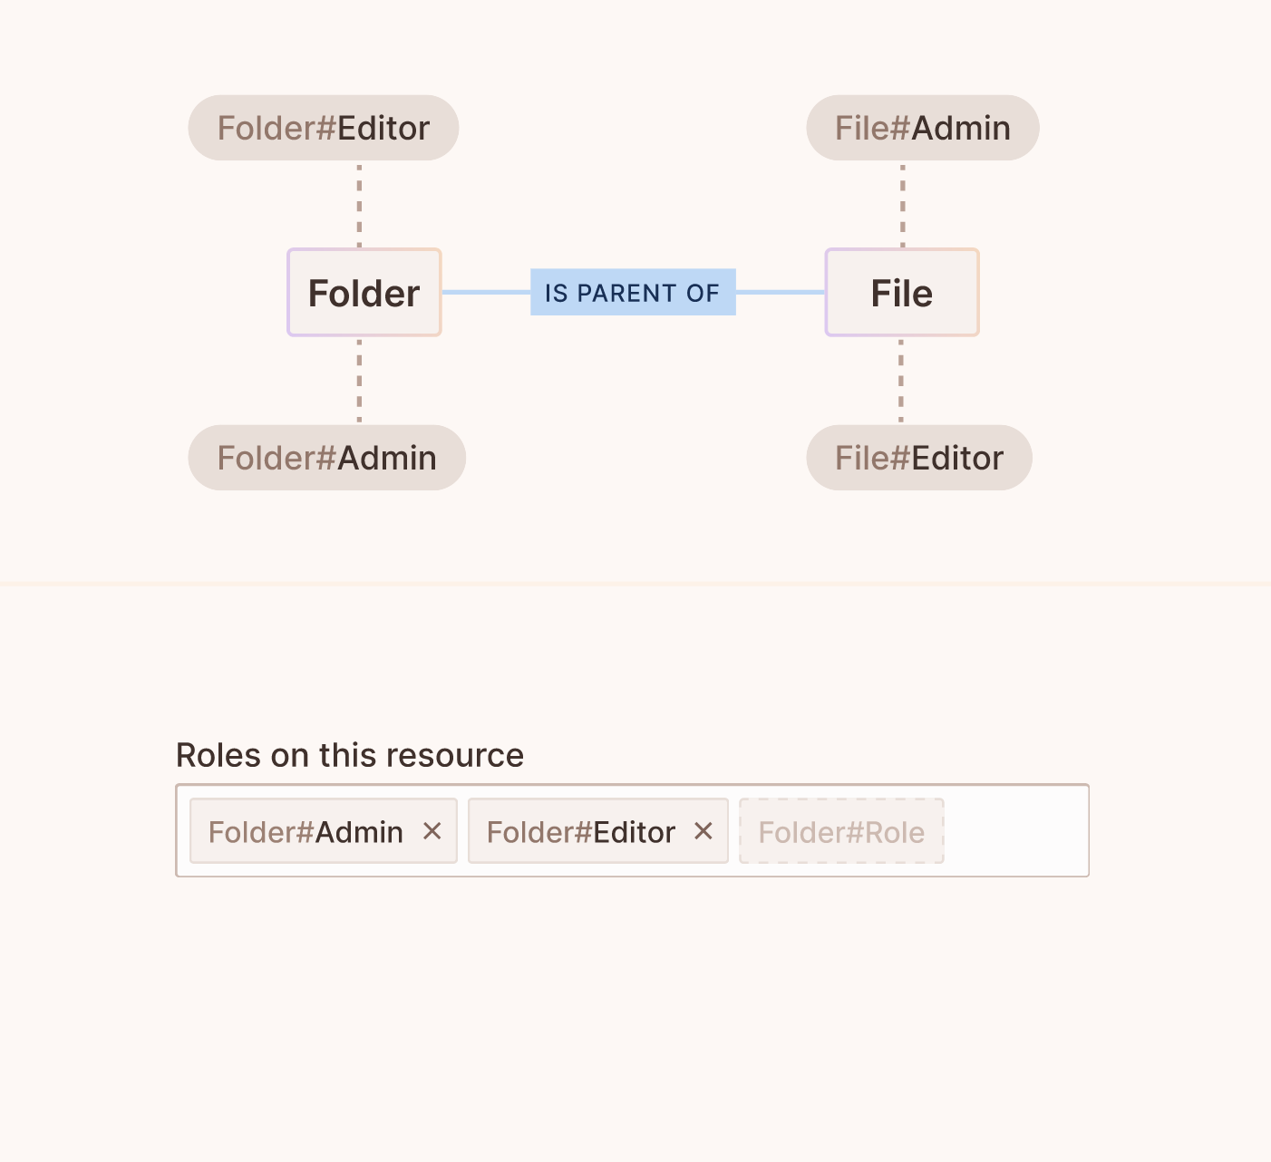Select the Folder#Admin role pill below Folder
The width and height of the screenshot is (1271, 1162).
tap(326, 458)
